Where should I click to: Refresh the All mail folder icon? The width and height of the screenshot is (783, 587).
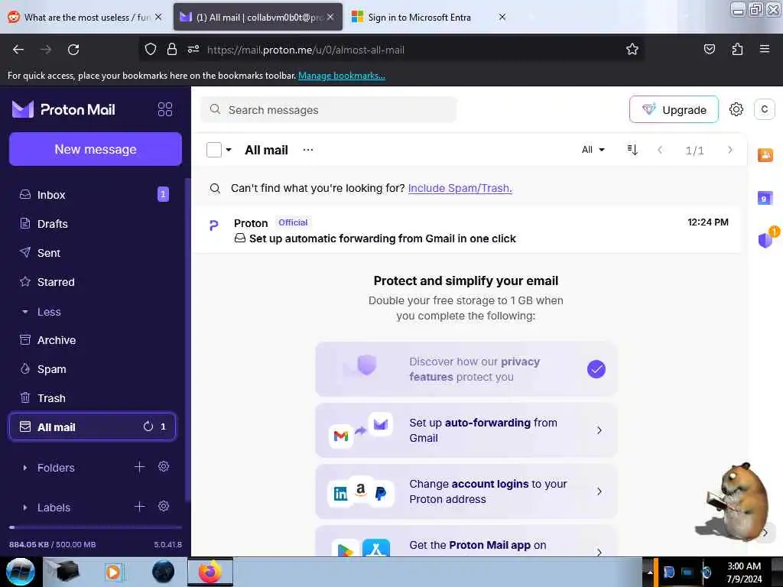(x=148, y=426)
